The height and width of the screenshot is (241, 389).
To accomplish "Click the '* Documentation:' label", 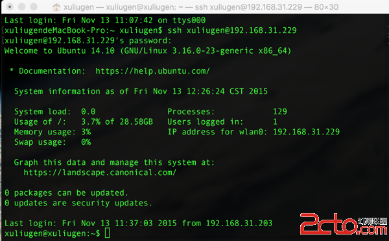I will (47, 71).
